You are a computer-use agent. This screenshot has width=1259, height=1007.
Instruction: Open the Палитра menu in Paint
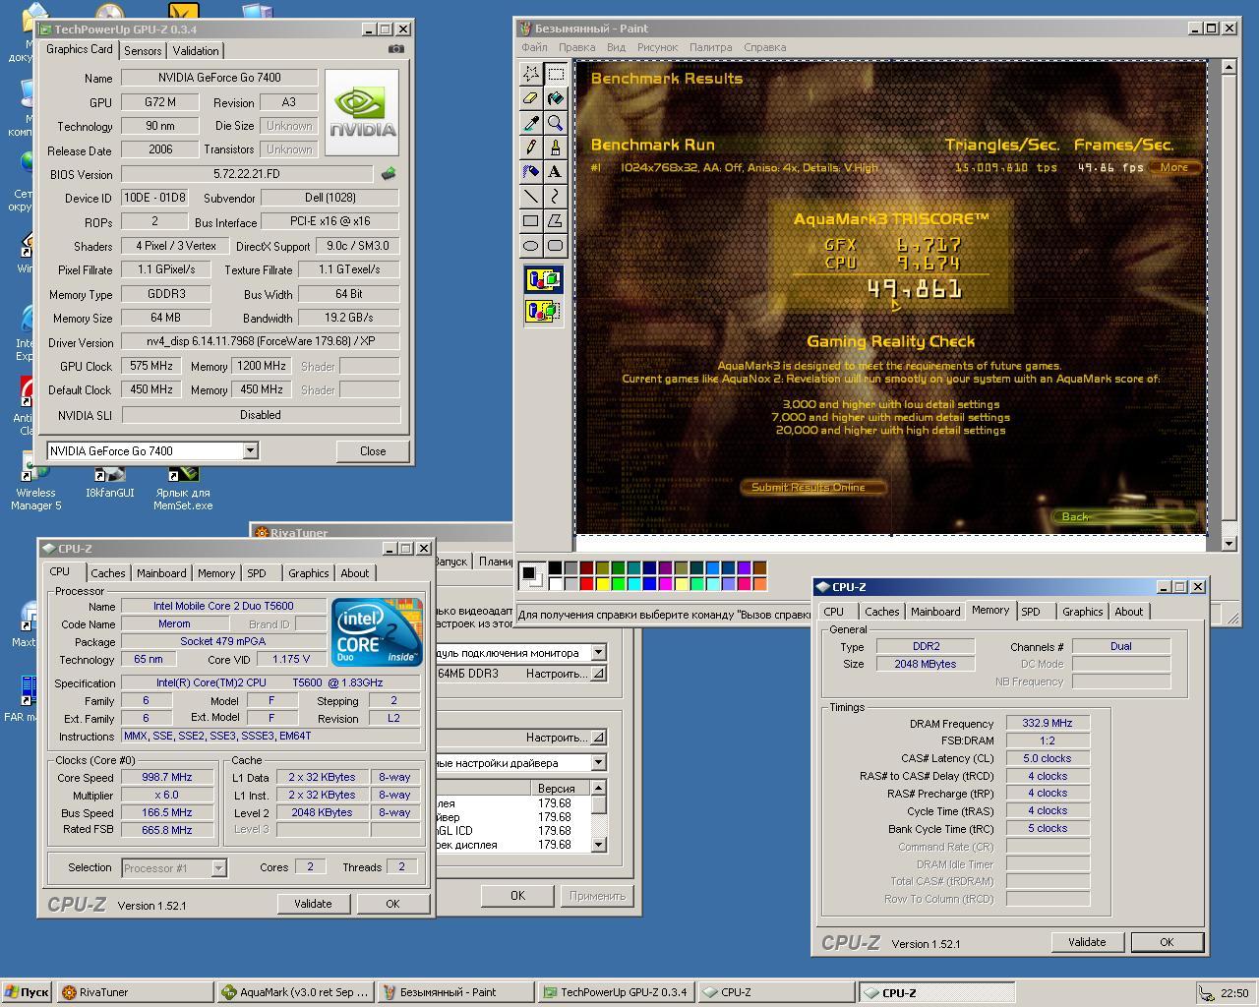pos(710,47)
